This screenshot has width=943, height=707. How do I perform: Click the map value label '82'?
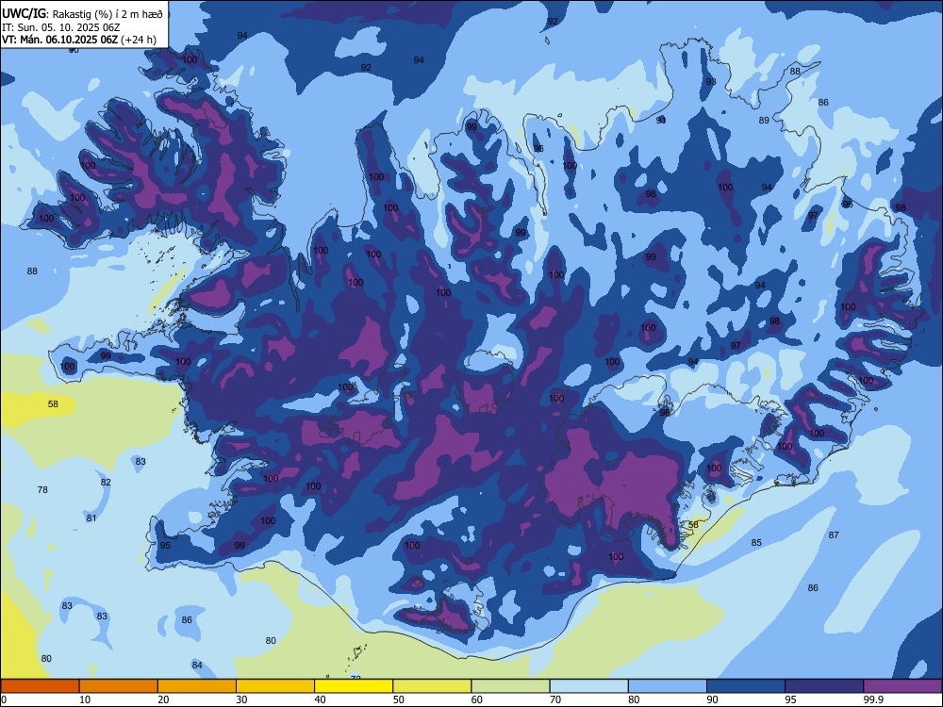pos(106,482)
